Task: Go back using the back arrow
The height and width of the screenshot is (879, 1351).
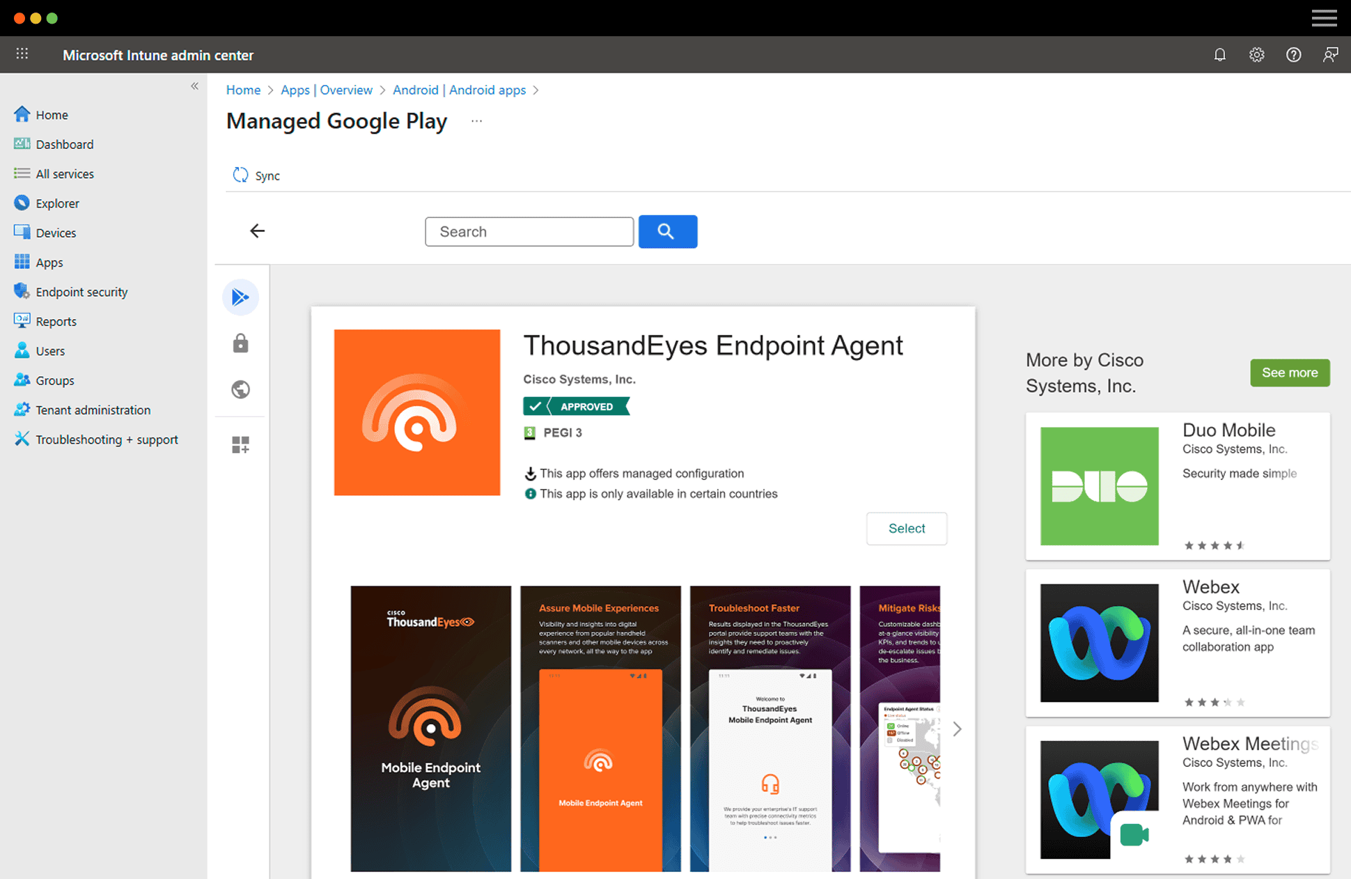Action: [x=257, y=231]
